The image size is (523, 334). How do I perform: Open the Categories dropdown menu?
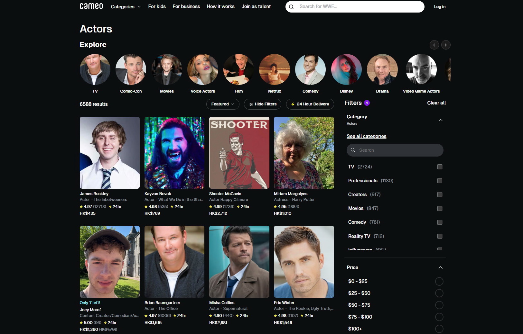click(126, 7)
